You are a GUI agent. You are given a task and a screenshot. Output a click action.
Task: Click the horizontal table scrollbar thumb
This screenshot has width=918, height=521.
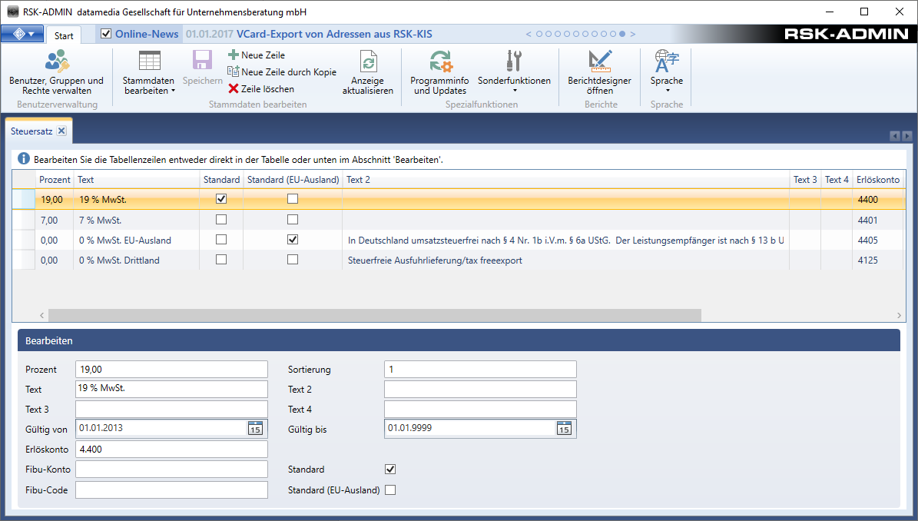click(375, 316)
